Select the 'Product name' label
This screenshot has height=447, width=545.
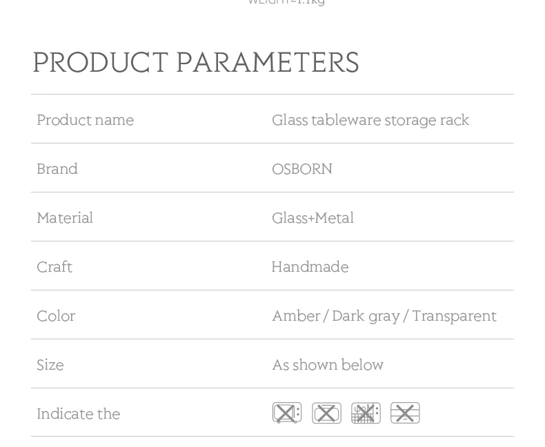pos(85,120)
